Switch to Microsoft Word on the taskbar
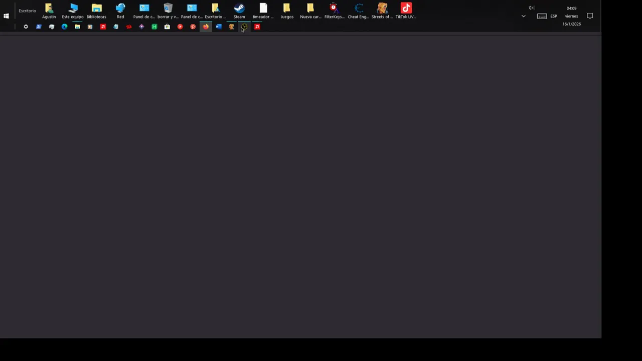 click(219, 27)
